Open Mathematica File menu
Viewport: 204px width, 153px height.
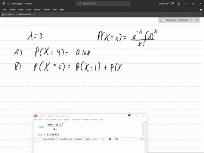click(x=36, y=119)
